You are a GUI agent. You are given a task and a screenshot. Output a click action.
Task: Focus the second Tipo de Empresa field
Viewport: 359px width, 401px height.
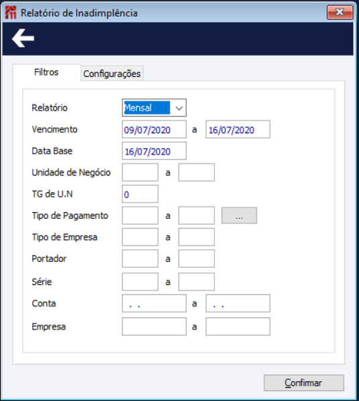pyautogui.click(x=196, y=237)
